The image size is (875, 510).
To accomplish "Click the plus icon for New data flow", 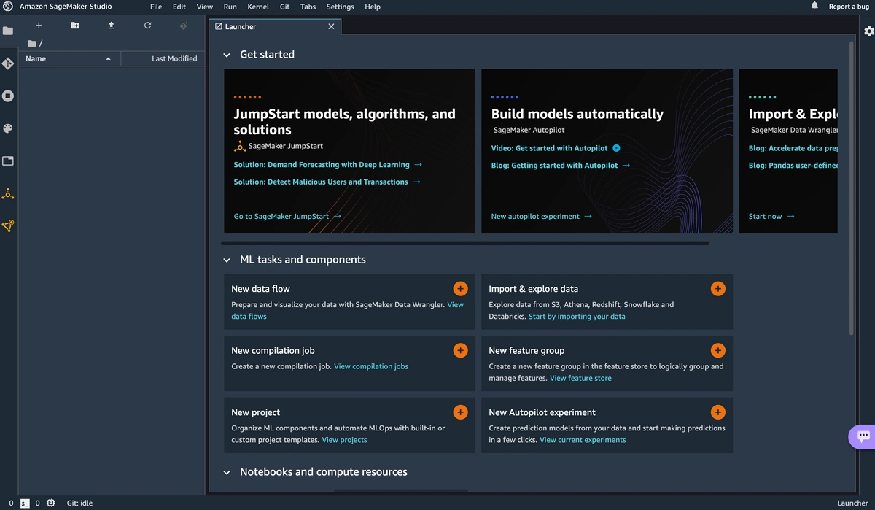I will pyautogui.click(x=460, y=289).
